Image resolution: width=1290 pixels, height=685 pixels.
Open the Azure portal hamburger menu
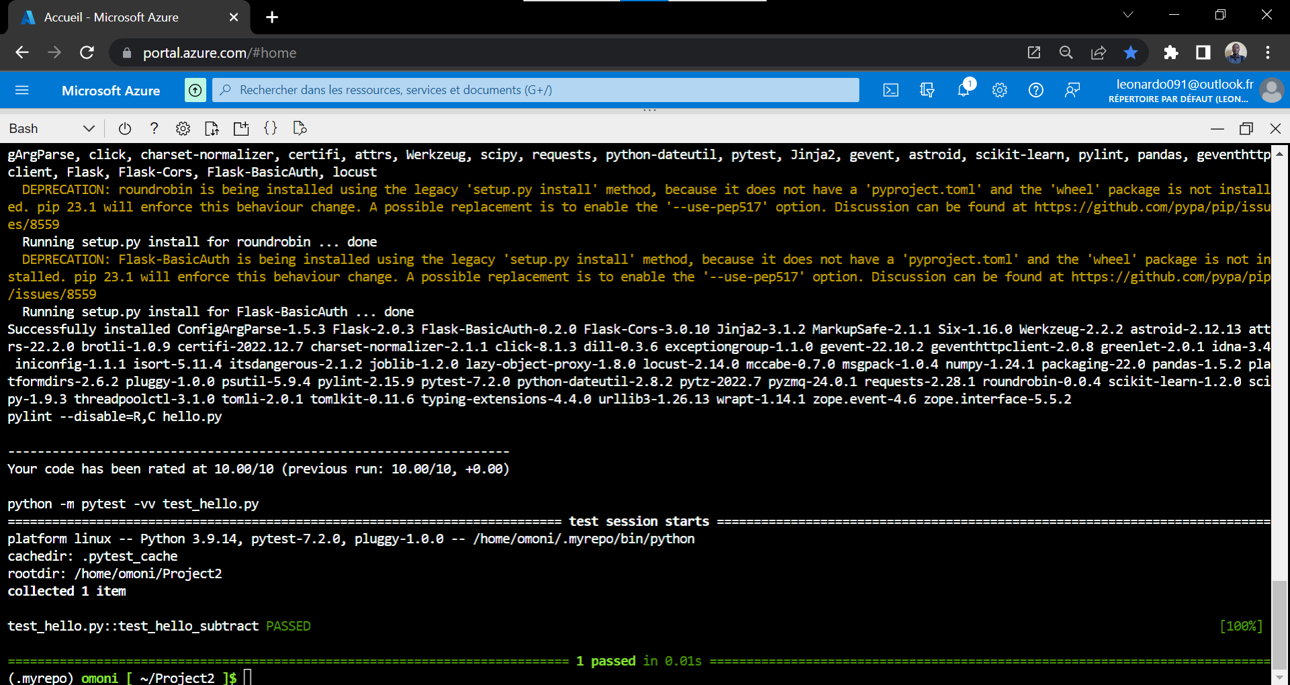tap(22, 89)
